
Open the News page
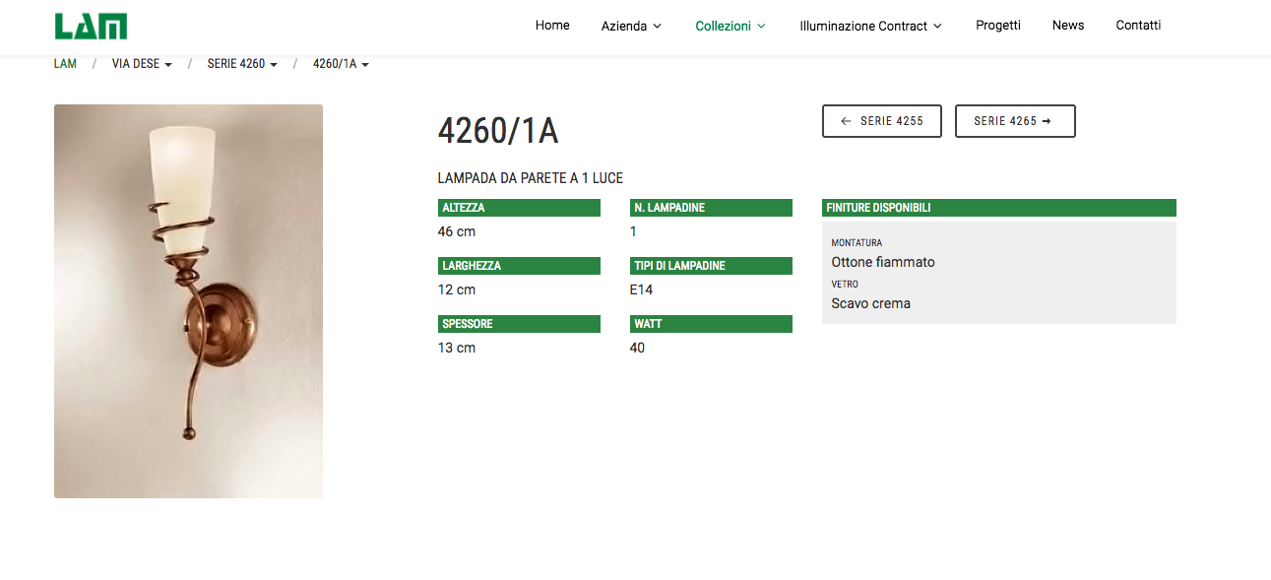1067,26
